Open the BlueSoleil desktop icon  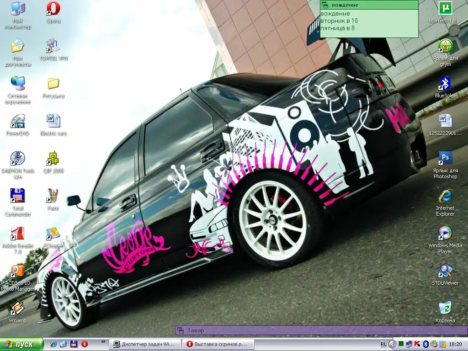click(x=445, y=84)
